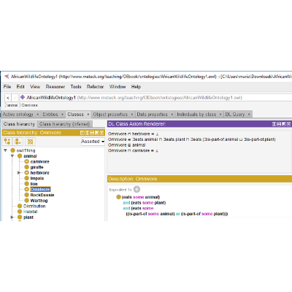Open the Reasoner menu
The height and width of the screenshot is (292, 292).
pos(55,87)
